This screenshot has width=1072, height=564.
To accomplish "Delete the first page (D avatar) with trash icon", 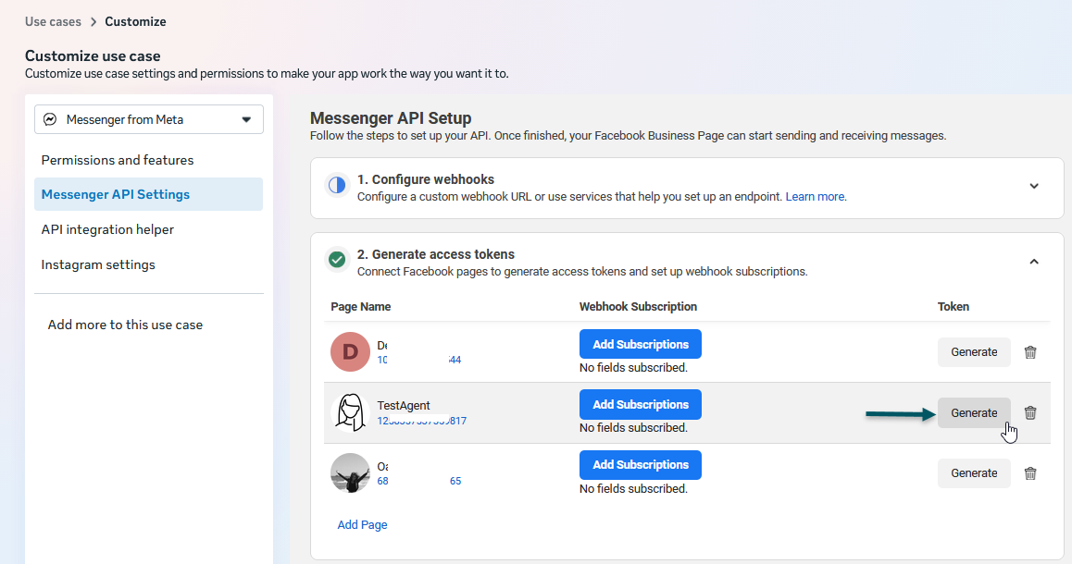I will 1030,352.
